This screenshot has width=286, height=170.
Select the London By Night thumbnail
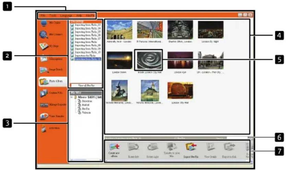[211, 30]
